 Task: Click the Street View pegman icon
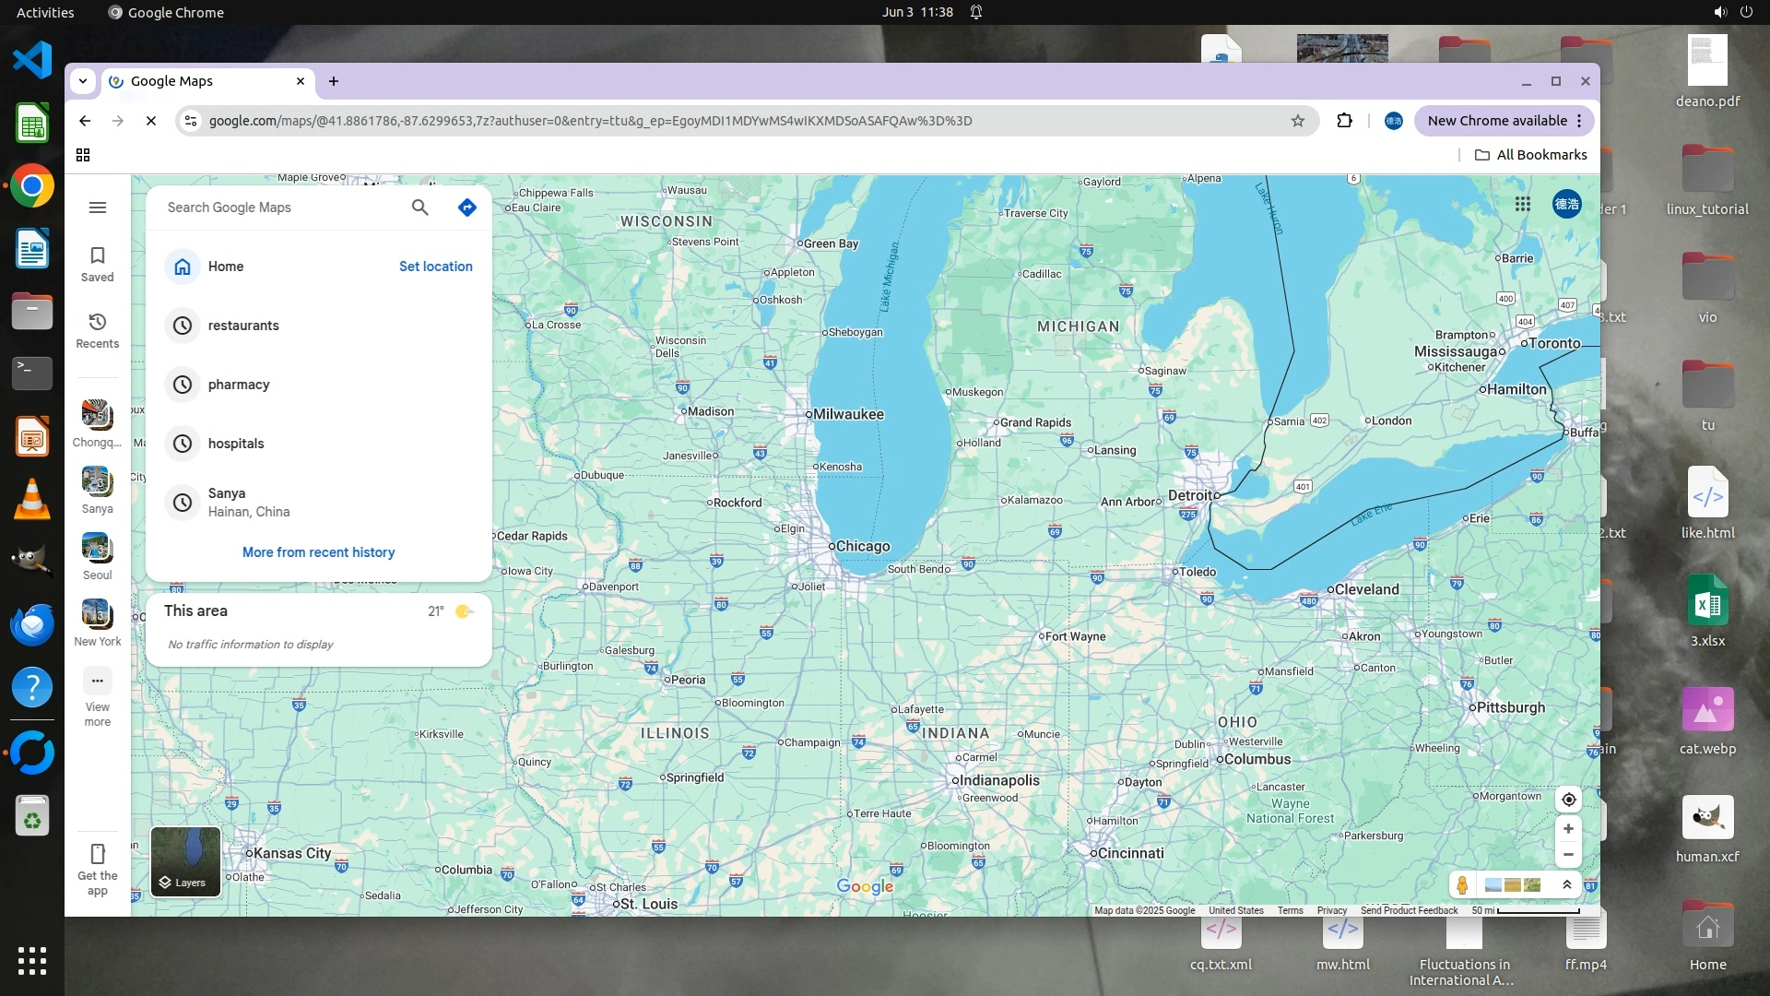click(1462, 885)
